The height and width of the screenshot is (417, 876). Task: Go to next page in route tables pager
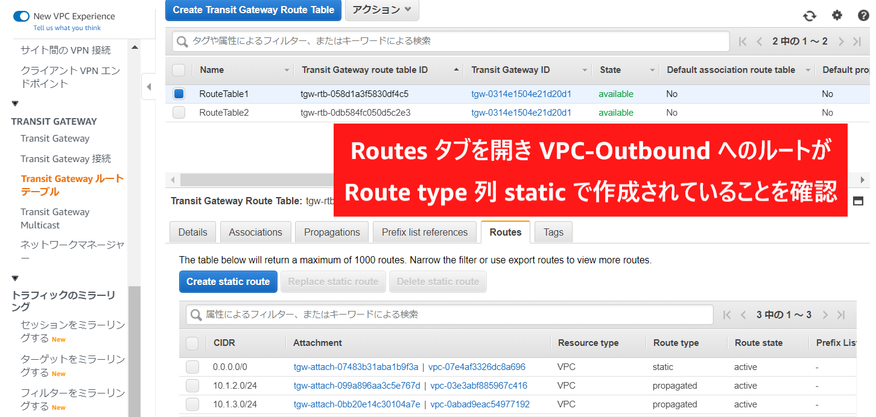(841, 42)
